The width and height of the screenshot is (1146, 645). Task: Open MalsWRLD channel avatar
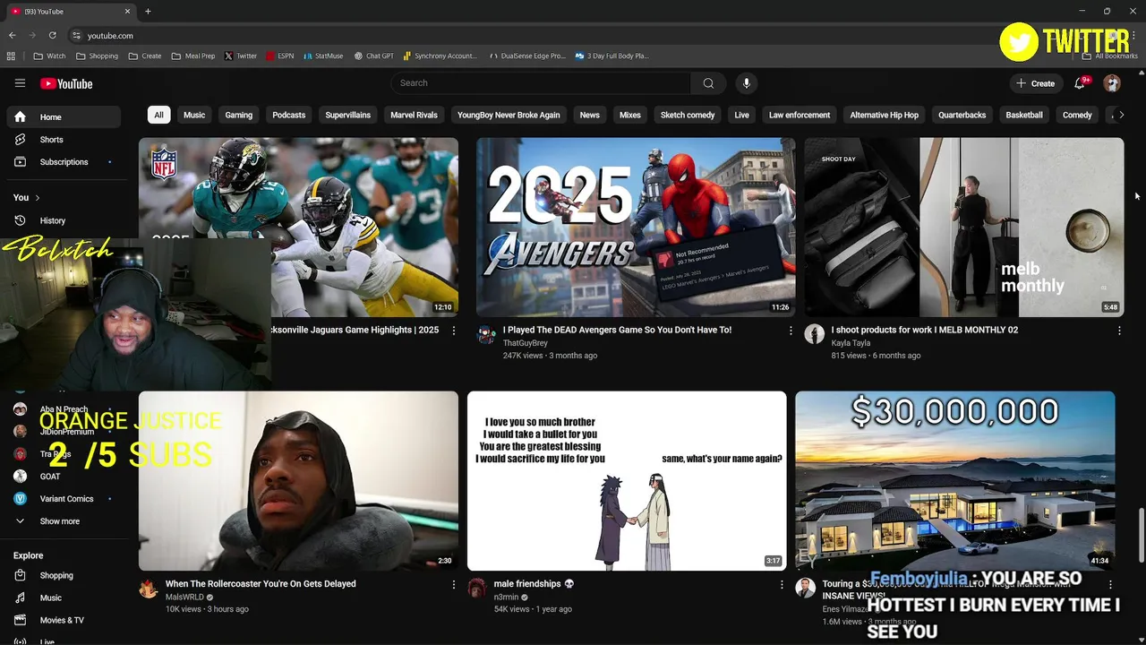(149, 589)
